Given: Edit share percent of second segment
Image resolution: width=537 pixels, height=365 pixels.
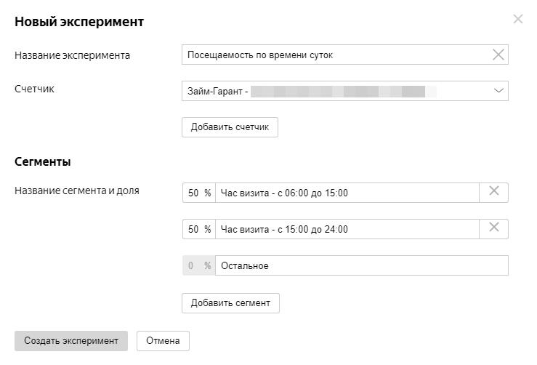Looking at the screenshot, I should (194, 229).
